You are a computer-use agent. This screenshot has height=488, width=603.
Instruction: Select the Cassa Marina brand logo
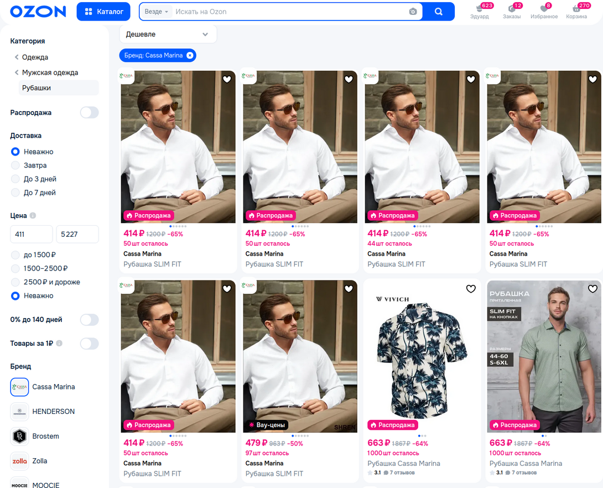19,387
